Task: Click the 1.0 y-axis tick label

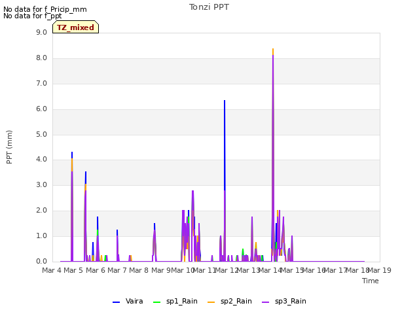Action: pyautogui.click(x=41, y=235)
